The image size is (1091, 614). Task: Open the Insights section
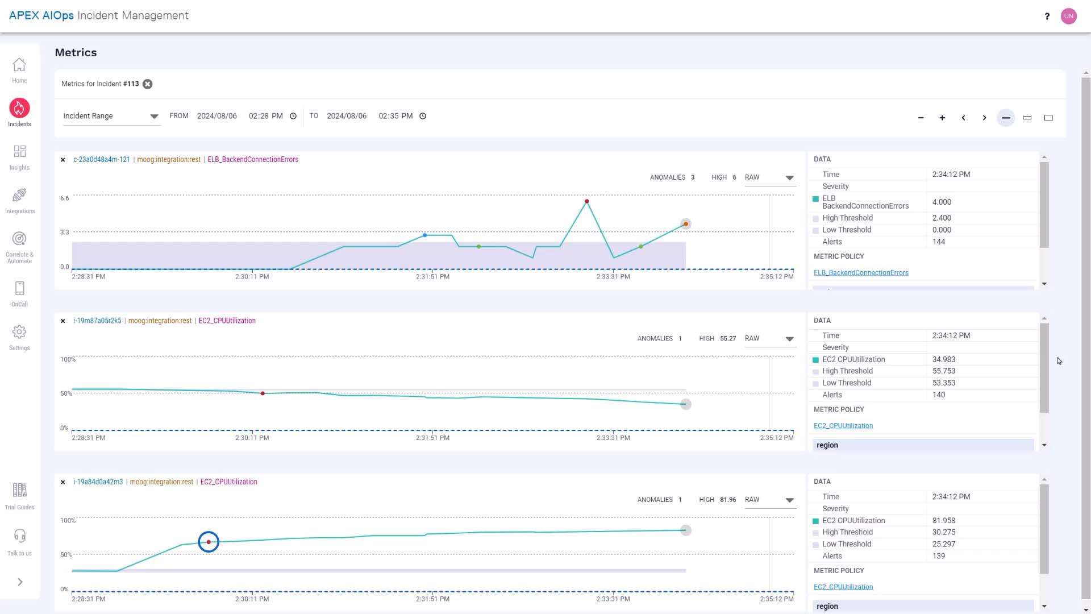(x=19, y=157)
